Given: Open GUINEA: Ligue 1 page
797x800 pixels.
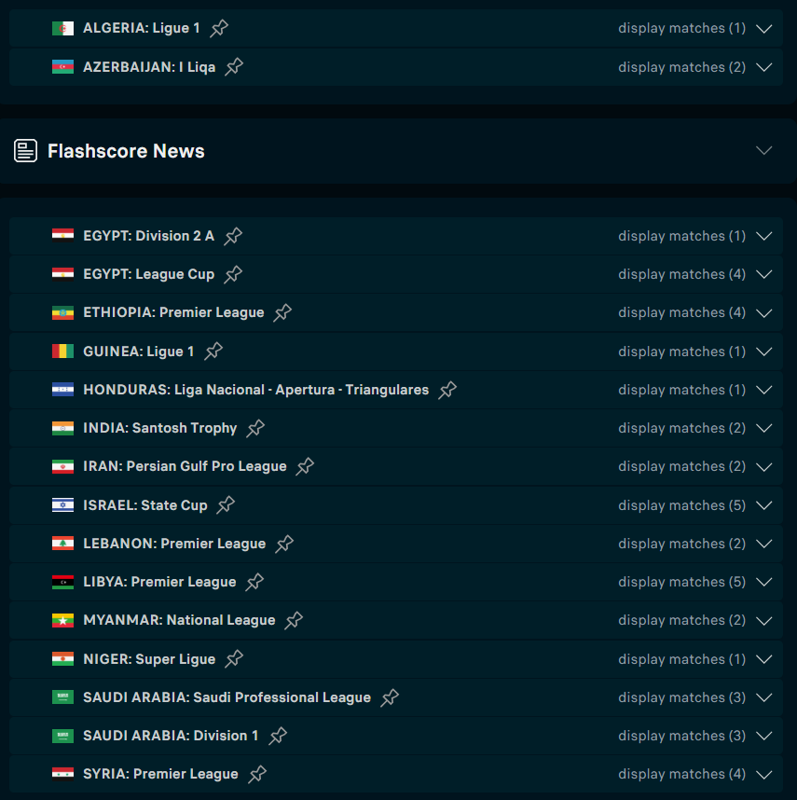Looking at the screenshot, I should 139,351.
